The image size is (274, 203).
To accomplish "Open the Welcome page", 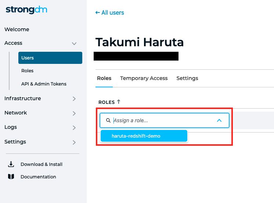I will [17, 29].
